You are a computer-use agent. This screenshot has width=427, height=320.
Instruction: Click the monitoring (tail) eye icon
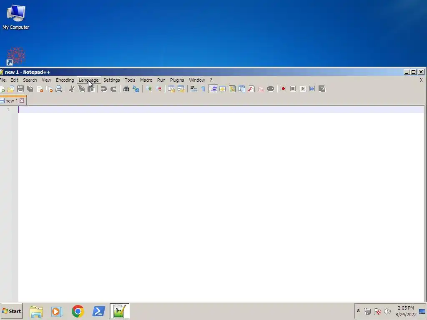coord(270,89)
